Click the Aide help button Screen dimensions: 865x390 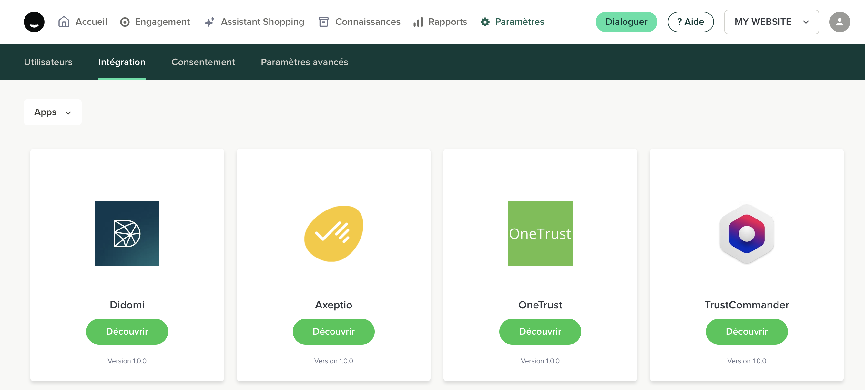click(x=690, y=22)
